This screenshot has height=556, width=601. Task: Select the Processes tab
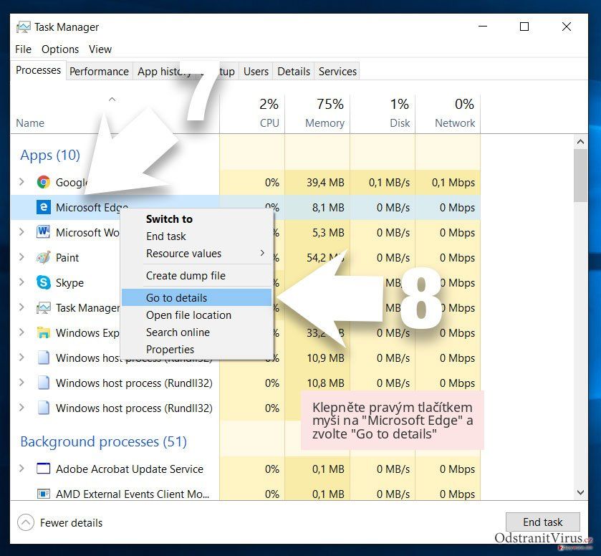(x=38, y=70)
